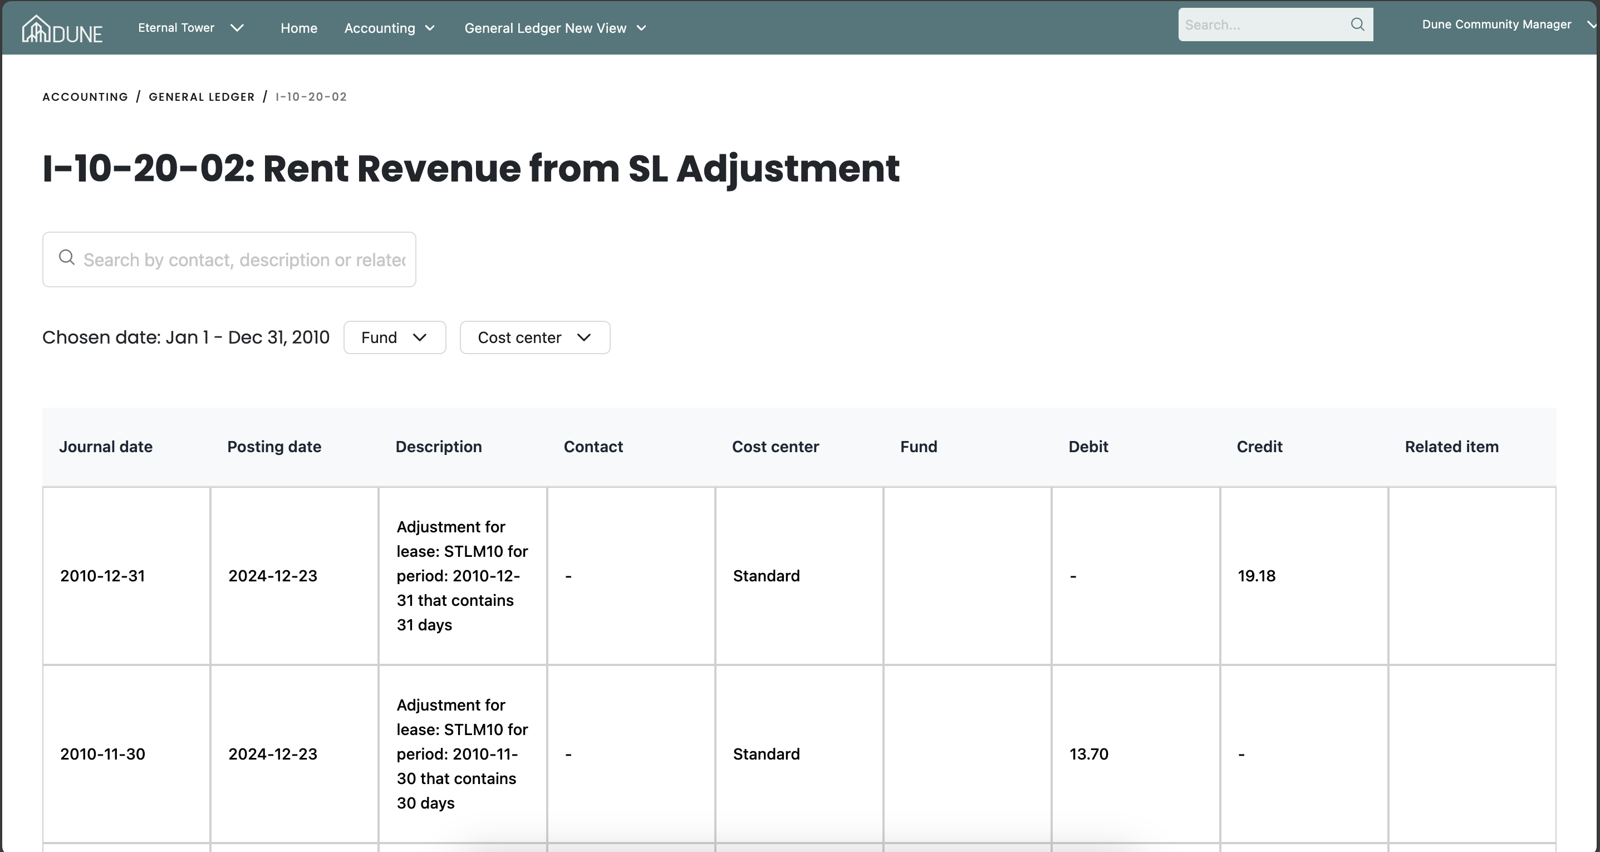Open the Eternal Tower property selector
This screenshot has width=1600, height=852.
tap(176, 28)
